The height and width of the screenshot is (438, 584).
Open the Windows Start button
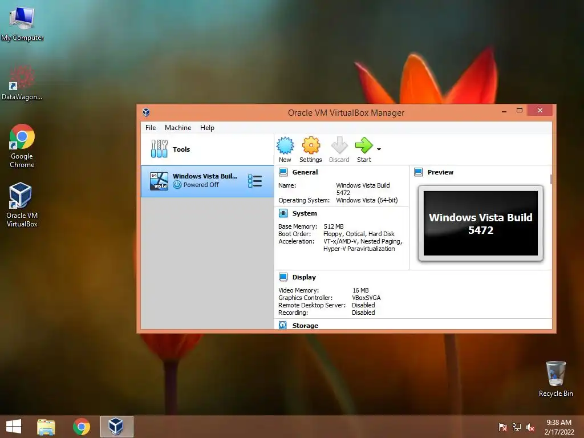pos(14,427)
